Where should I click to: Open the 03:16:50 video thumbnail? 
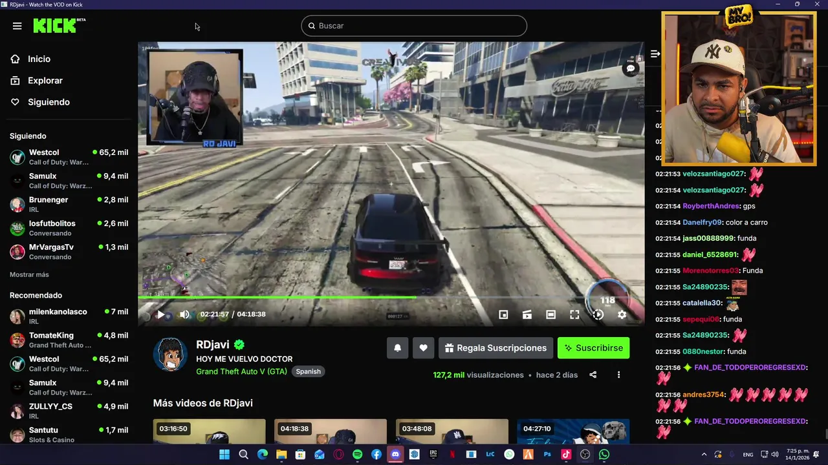click(x=209, y=431)
